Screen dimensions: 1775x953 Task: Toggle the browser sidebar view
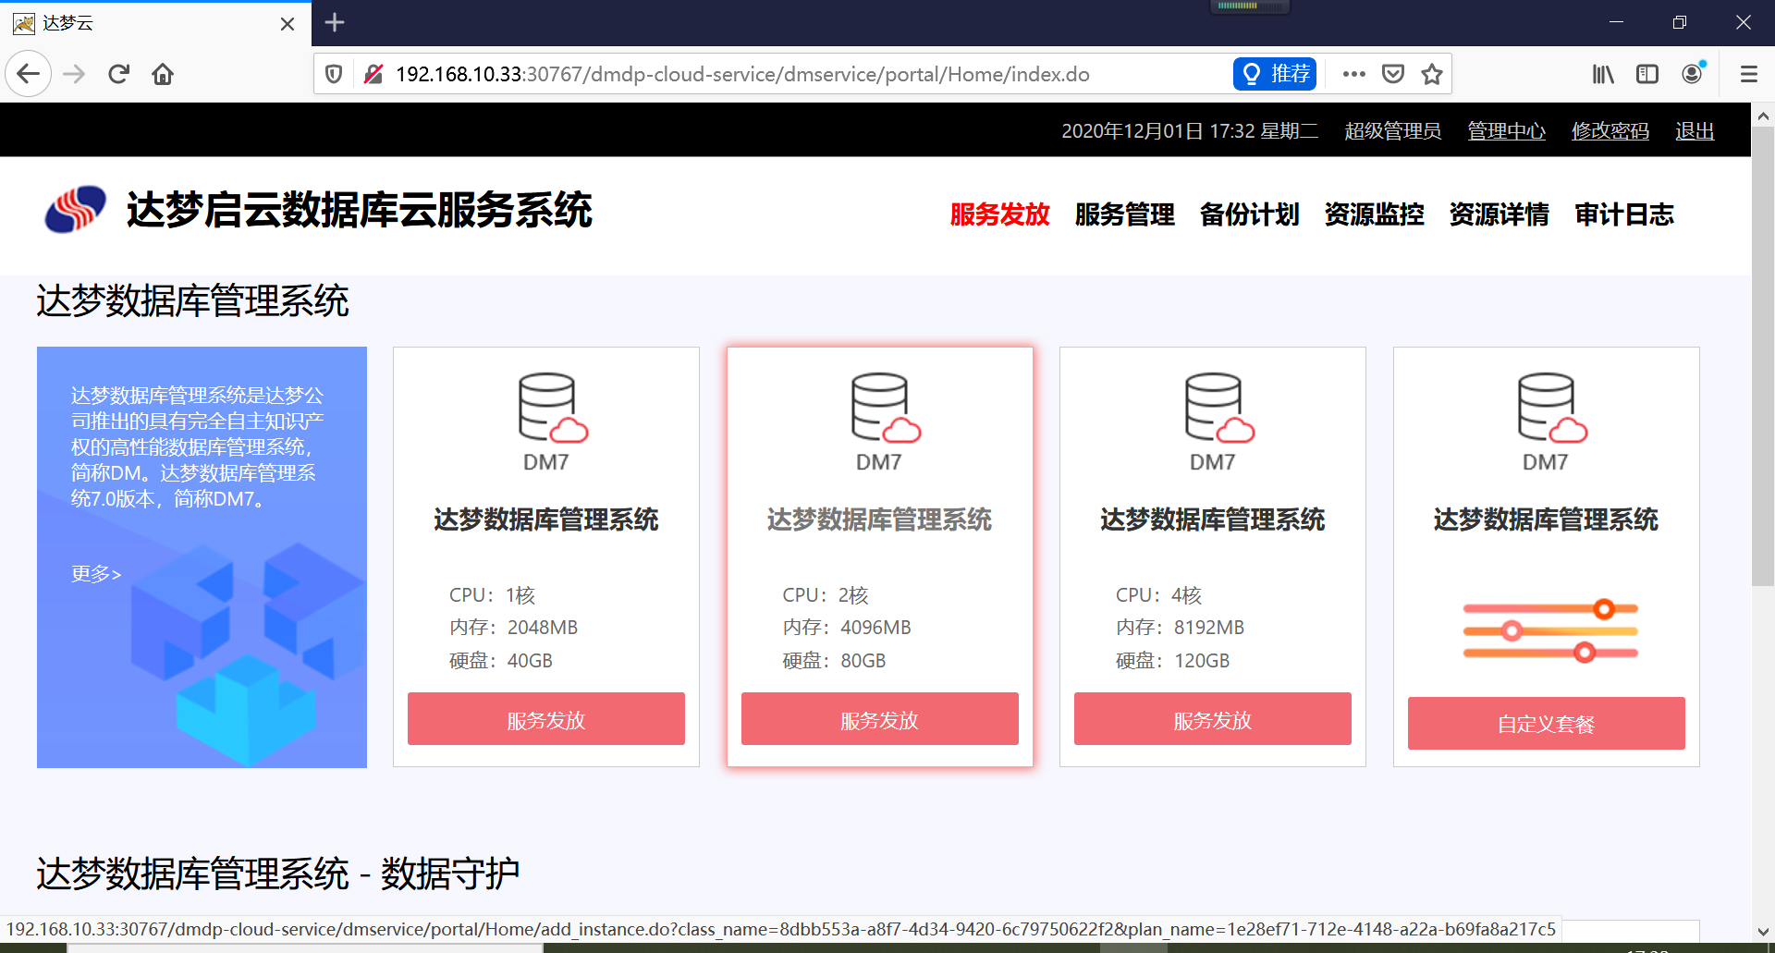[x=1647, y=74]
